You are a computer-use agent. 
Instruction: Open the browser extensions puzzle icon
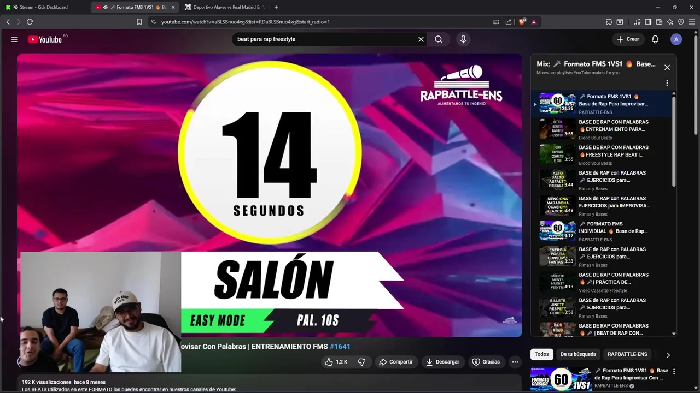[609, 22]
